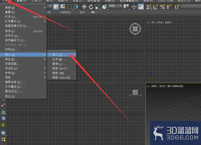Activate Select and Place tool
The height and width of the screenshot is (145, 201).
point(105,7)
